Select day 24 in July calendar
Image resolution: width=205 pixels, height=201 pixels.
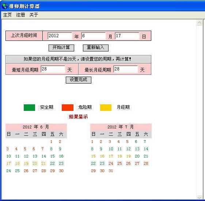[111, 163]
